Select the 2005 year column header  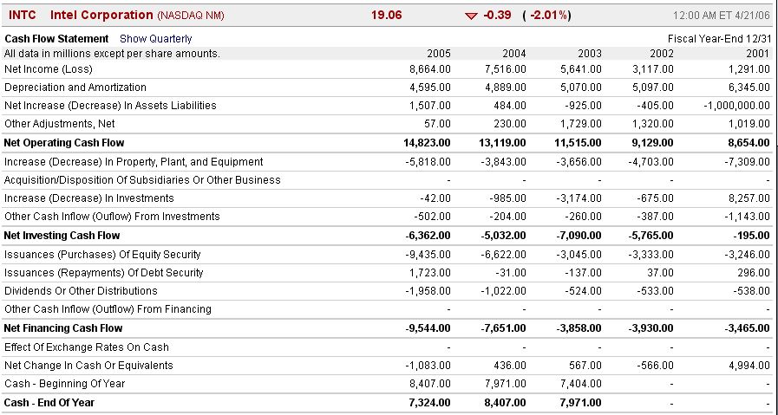coord(439,54)
